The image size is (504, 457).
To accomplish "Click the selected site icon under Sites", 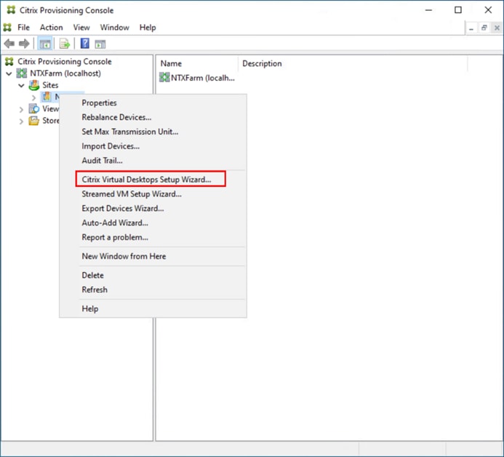I will tap(47, 97).
